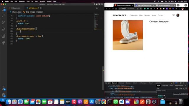Open the Manage gear in VS Code
The width and height of the screenshot is (189, 106).
(4, 95)
